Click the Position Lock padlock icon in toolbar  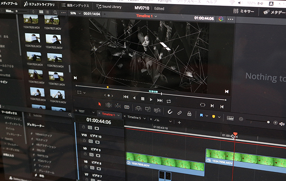coord(189,114)
